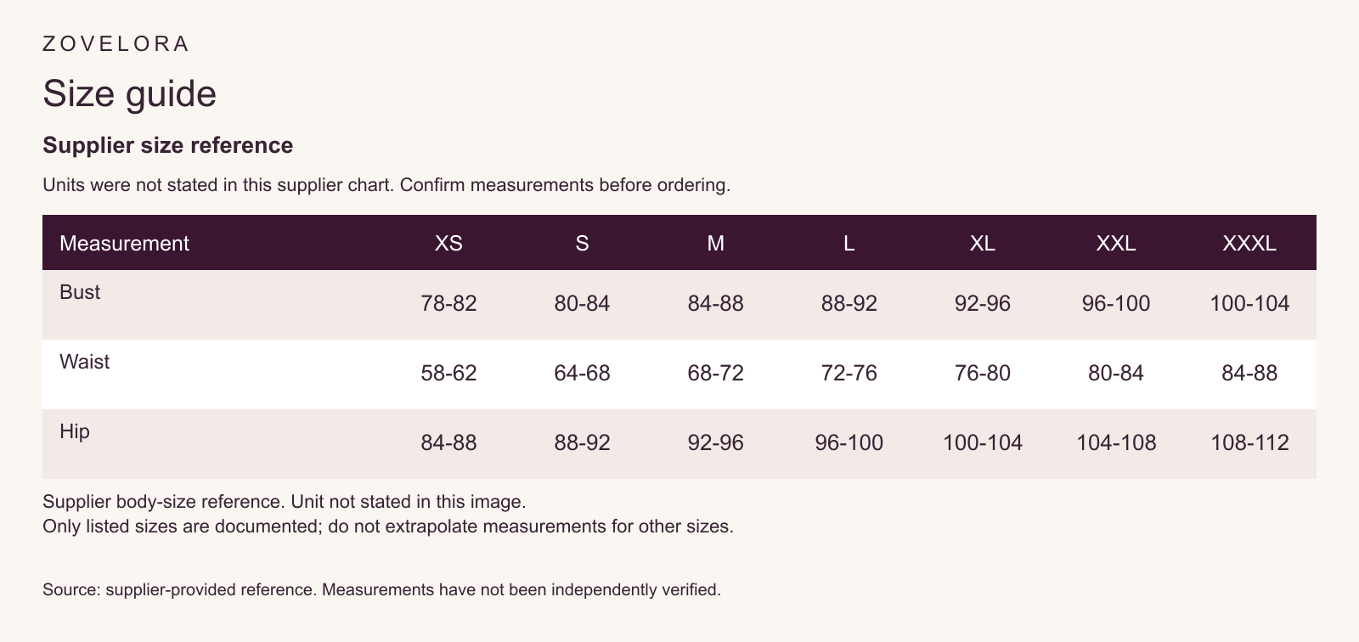The width and height of the screenshot is (1359, 642).
Task: Select Bust value 80-84 under S
Action: [x=582, y=304]
